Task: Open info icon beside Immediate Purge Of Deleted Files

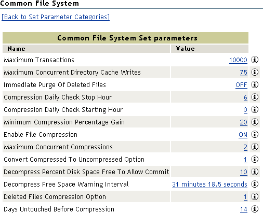Action: click(255, 84)
